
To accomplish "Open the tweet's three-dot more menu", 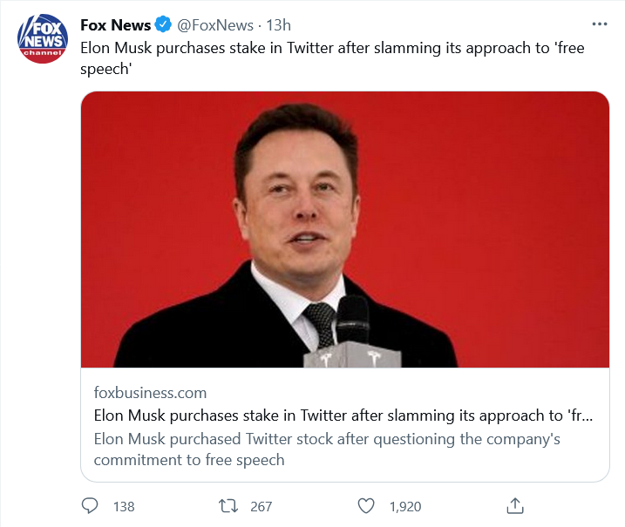I will click(x=600, y=24).
